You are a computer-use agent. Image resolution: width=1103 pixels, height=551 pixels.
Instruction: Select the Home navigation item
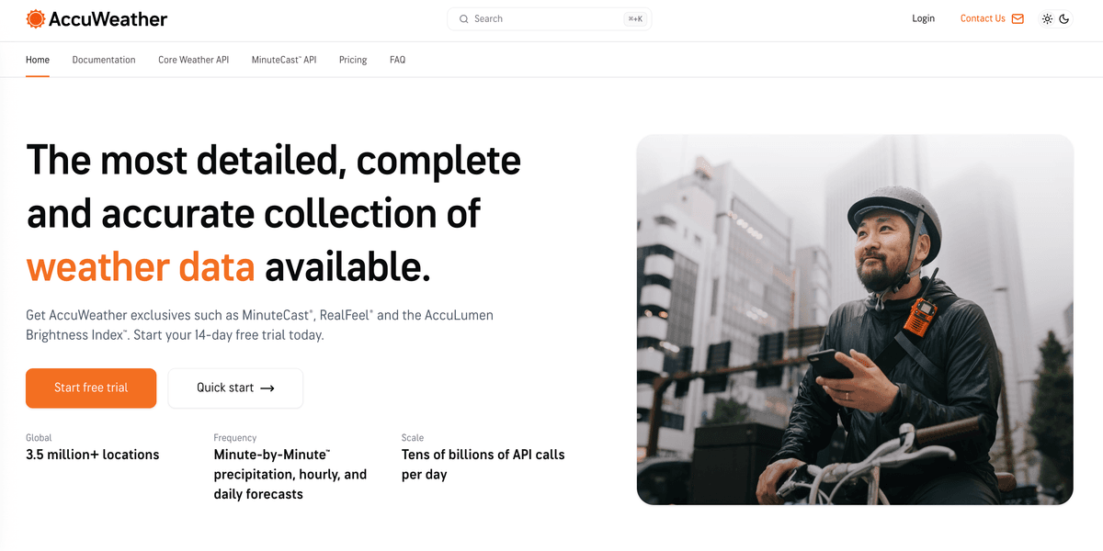37,60
